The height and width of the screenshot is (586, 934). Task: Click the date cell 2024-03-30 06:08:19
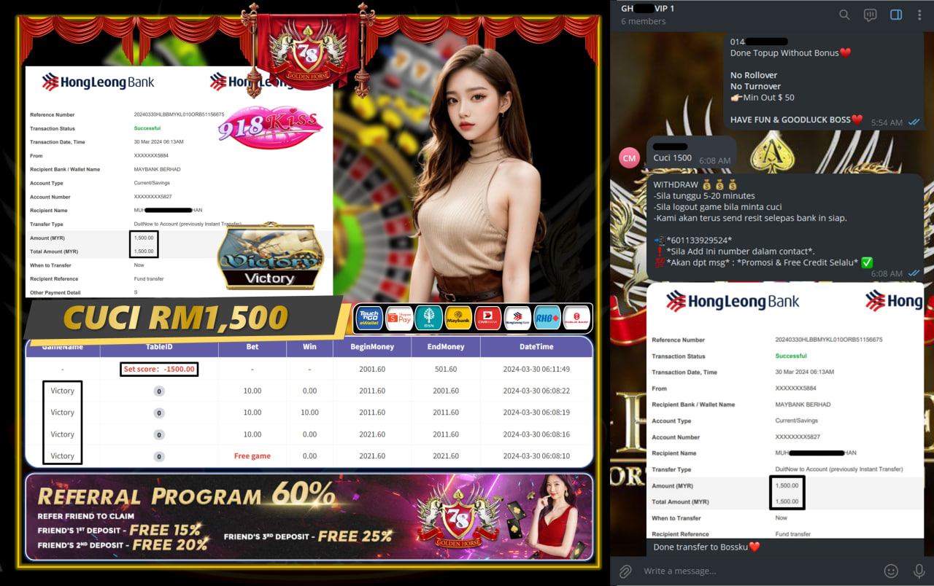click(536, 413)
